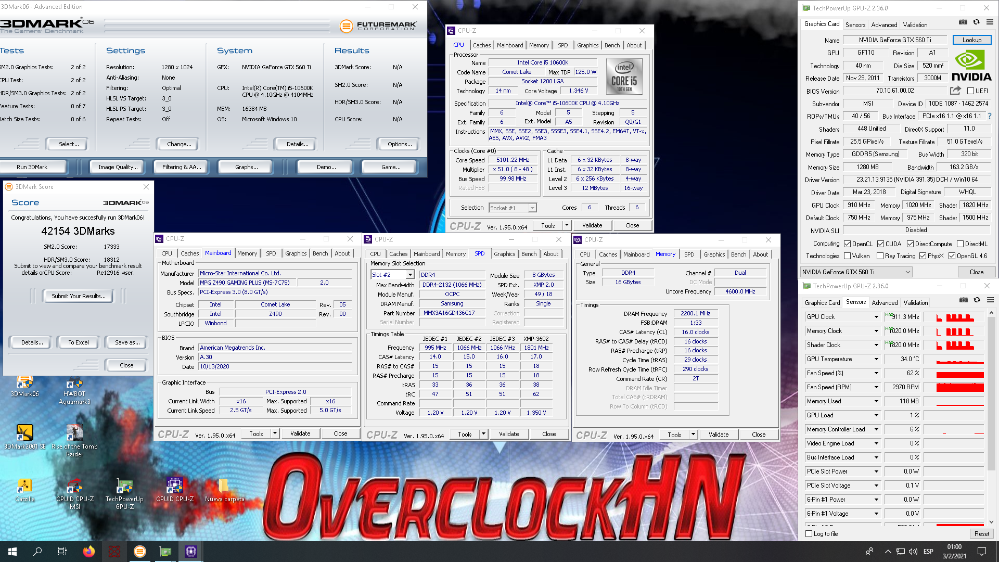Click GPU-Z Sensors vertical scrollbar
This screenshot has height=562, width=999.
[x=991, y=416]
